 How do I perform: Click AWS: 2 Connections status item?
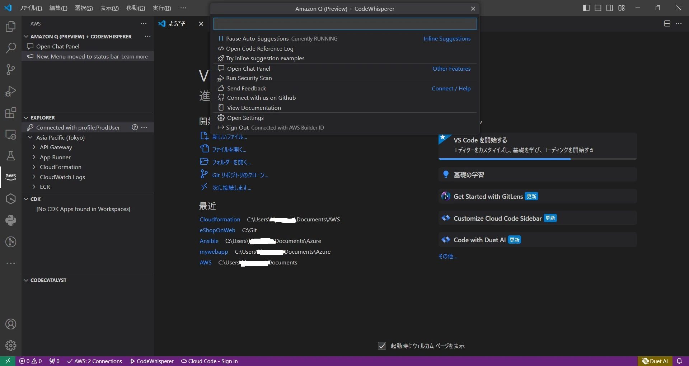point(95,361)
